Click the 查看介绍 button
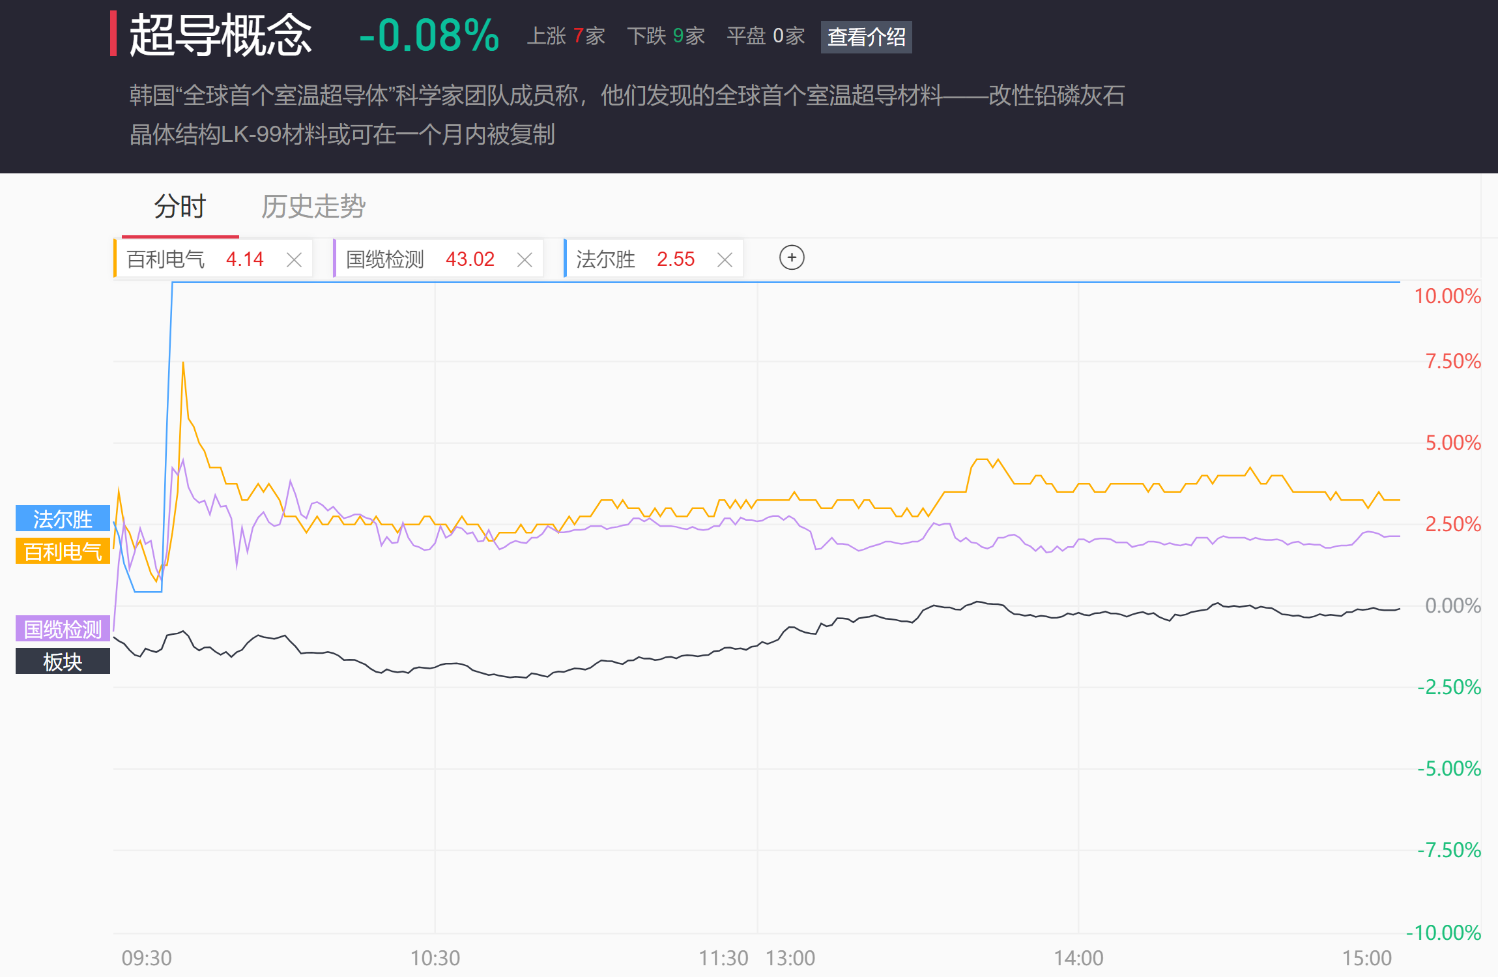The image size is (1498, 977). [x=866, y=37]
